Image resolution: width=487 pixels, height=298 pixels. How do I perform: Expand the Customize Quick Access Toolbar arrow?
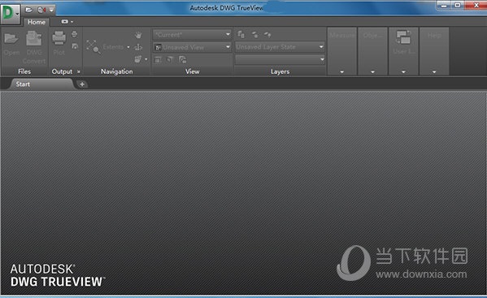(x=51, y=10)
